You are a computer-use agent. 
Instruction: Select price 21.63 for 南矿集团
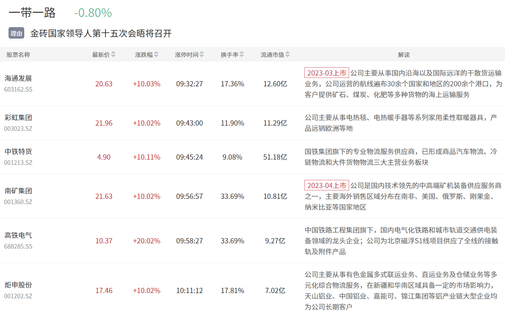coord(104,196)
